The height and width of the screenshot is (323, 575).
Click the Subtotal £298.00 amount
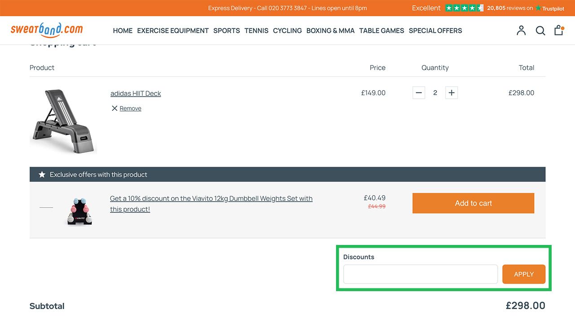tap(526, 306)
